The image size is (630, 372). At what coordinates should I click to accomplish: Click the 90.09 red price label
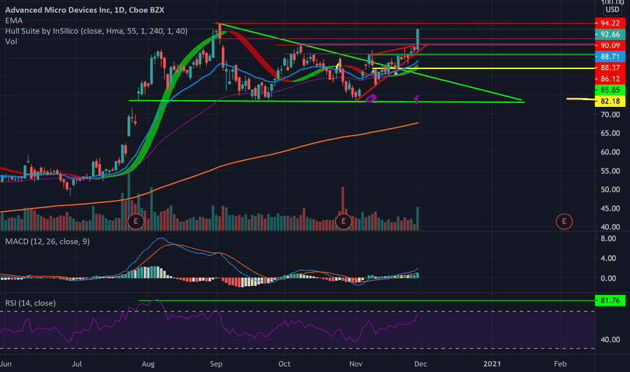click(x=610, y=45)
